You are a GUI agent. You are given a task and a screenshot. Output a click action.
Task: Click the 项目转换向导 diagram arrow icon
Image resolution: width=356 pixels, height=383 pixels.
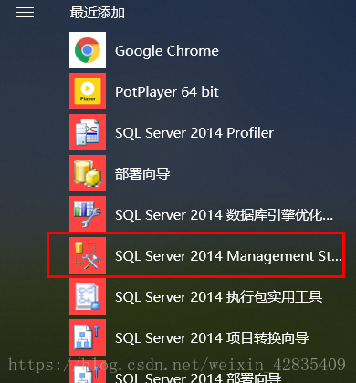pos(88,337)
